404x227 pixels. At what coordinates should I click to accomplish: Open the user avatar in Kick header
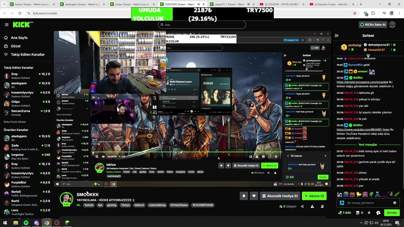point(392,25)
